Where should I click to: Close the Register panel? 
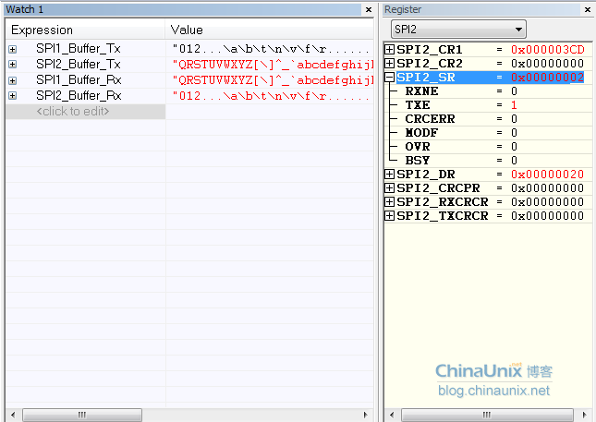coord(589,9)
